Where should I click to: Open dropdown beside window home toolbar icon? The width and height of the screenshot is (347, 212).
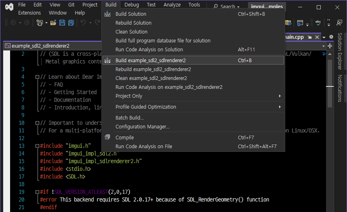(307, 25)
